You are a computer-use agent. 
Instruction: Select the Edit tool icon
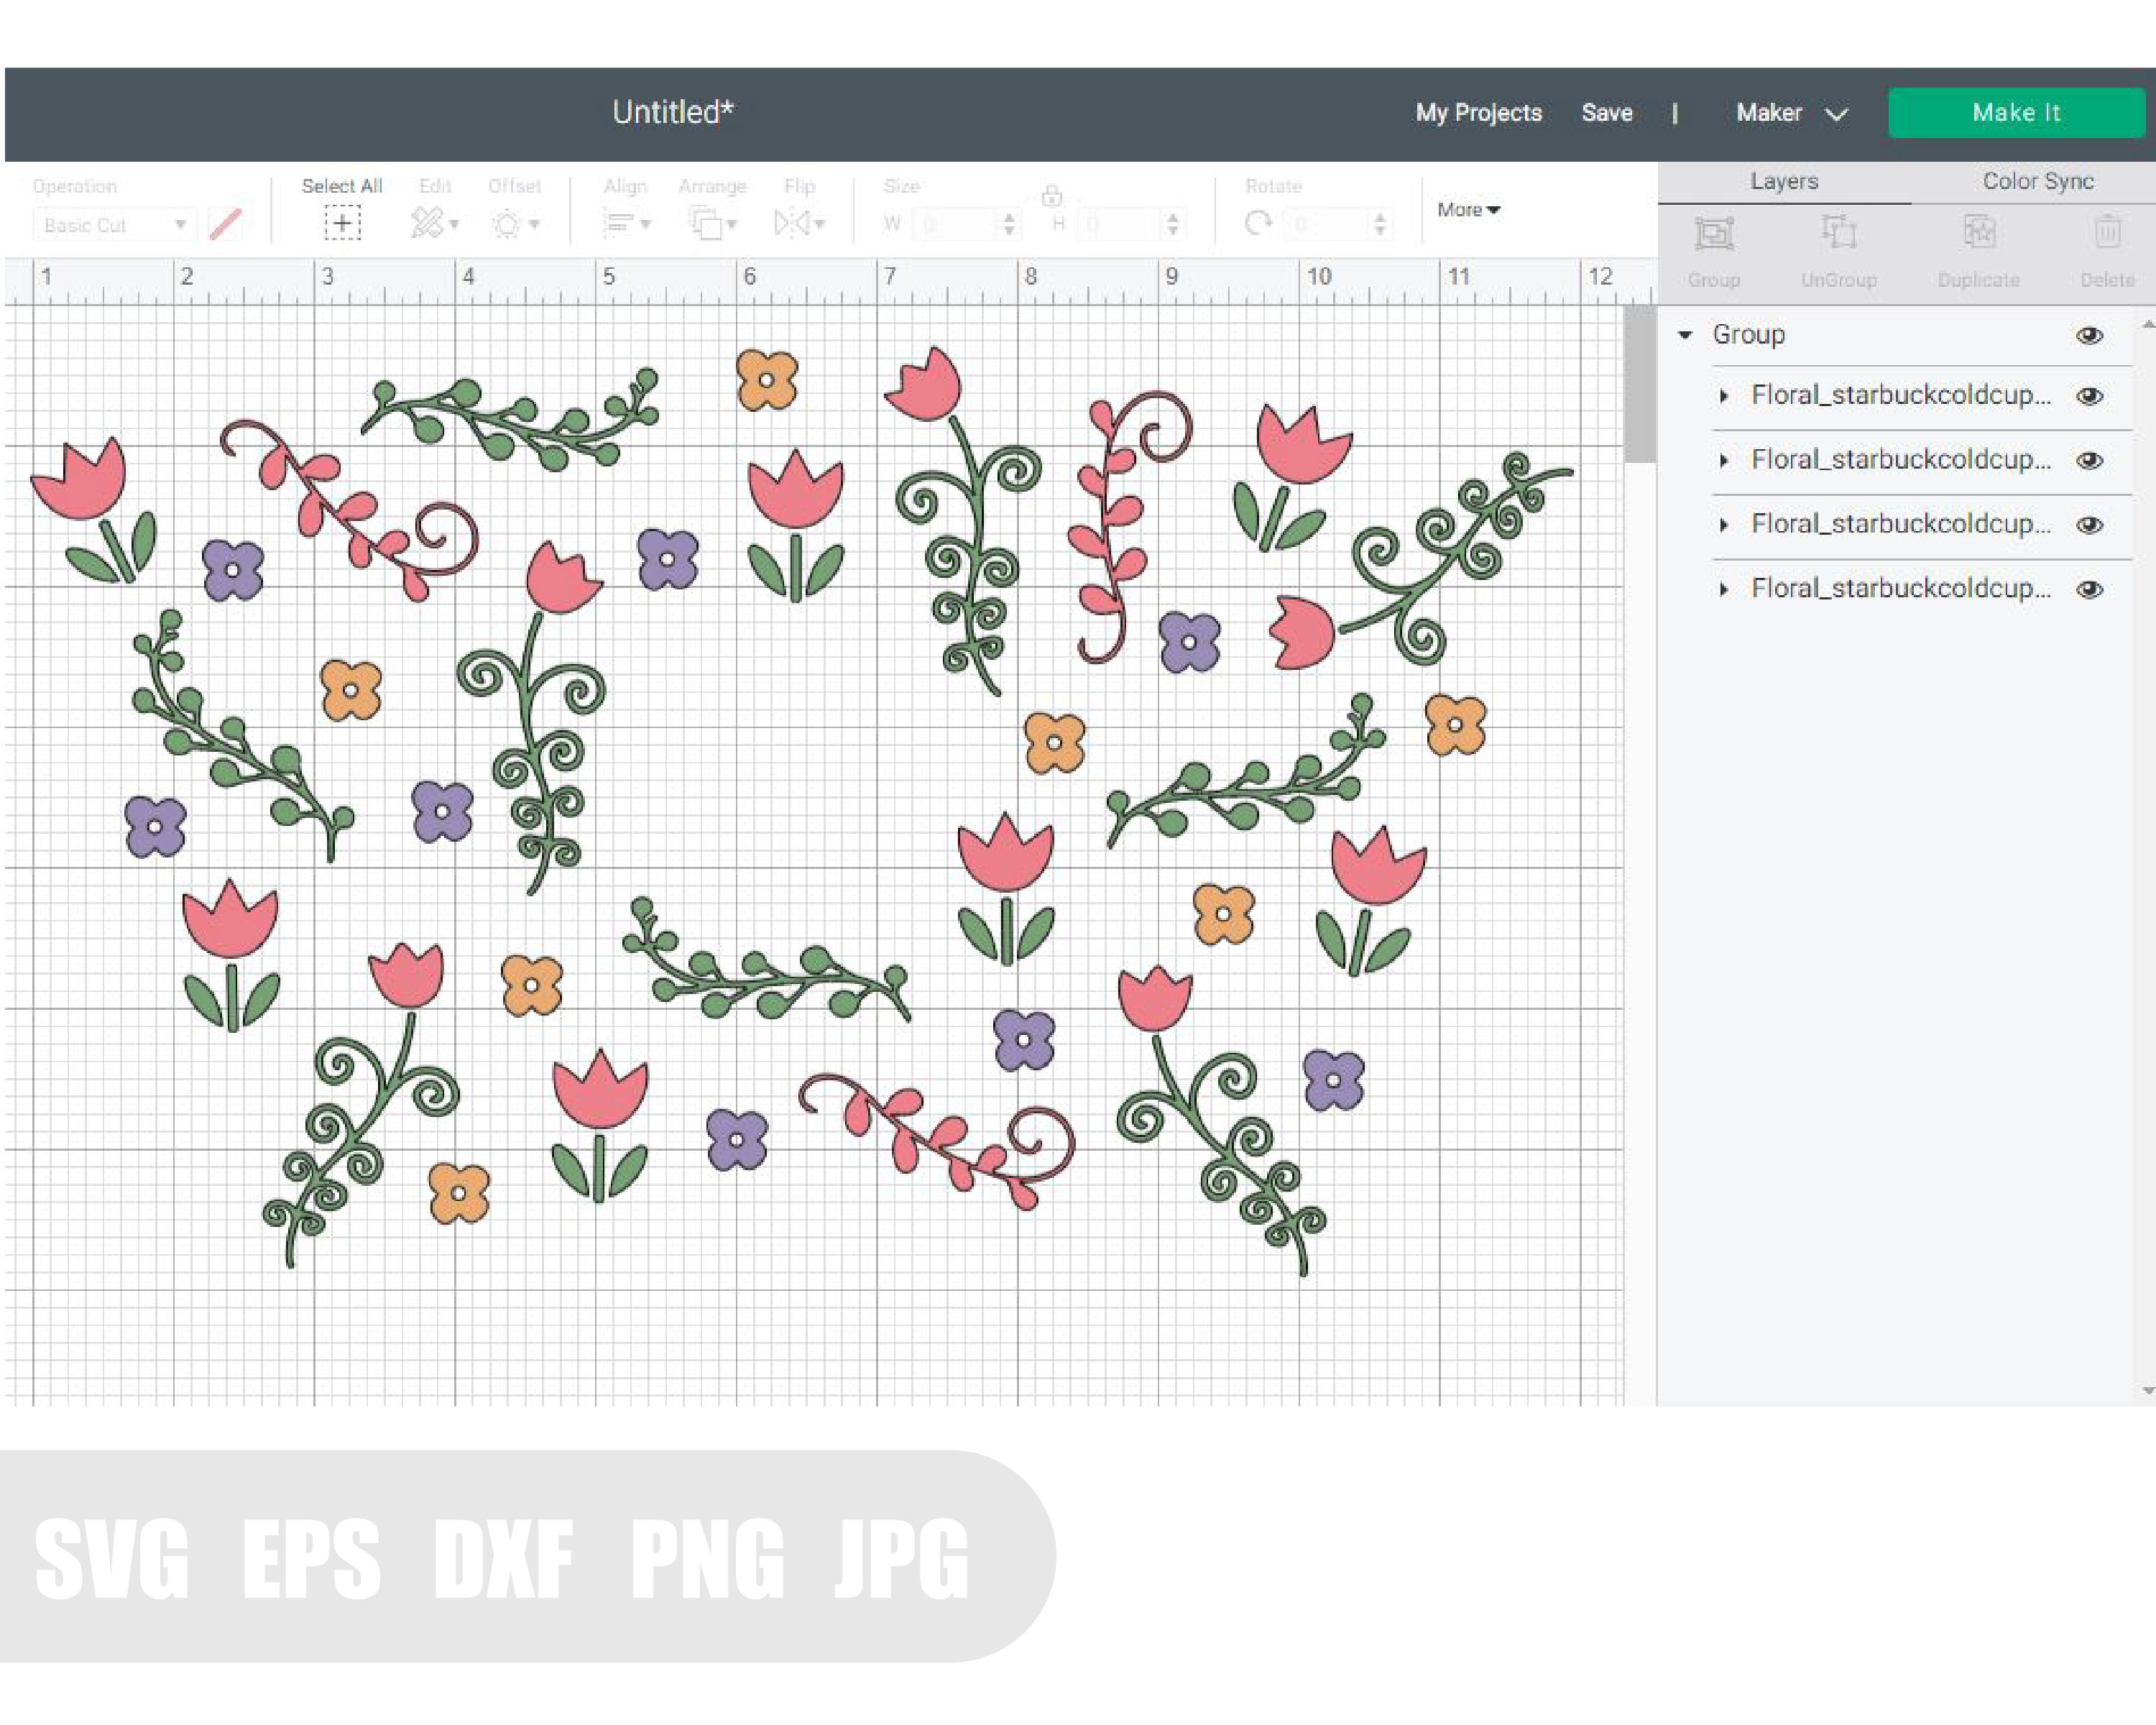pyautogui.click(x=430, y=222)
